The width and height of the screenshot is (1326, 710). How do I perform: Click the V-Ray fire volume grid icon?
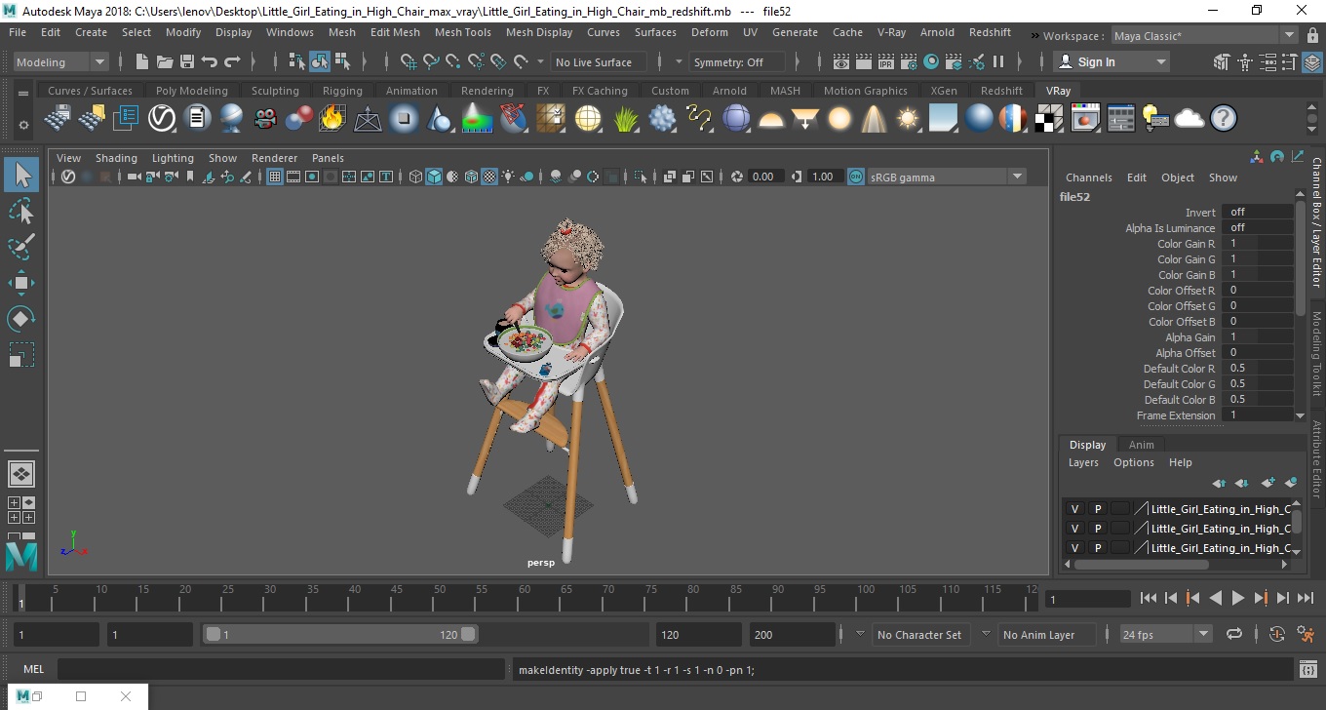[332, 119]
